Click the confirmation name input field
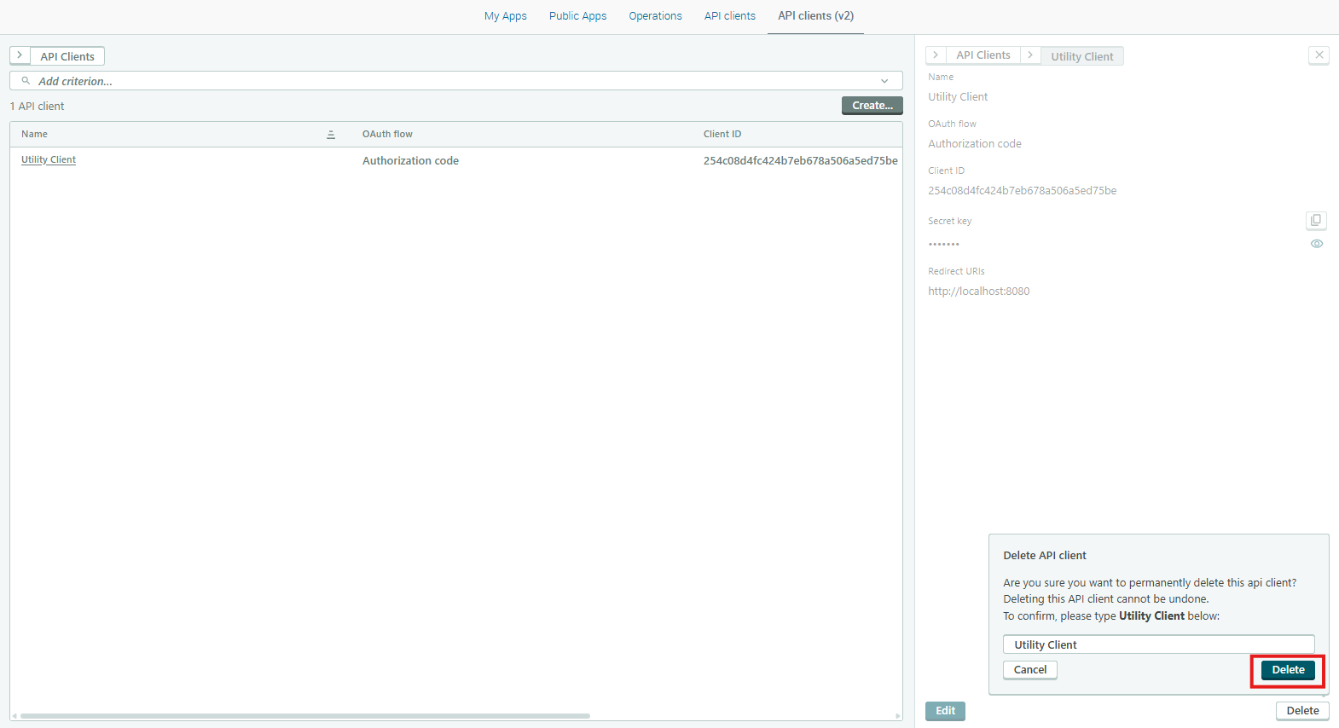This screenshot has width=1339, height=728. 1158,644
